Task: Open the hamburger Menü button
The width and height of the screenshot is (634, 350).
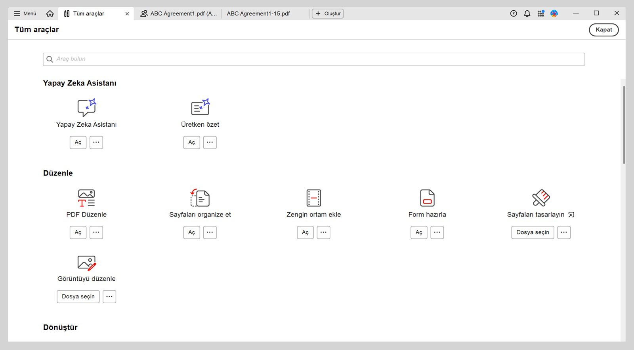Action: tap(25, 13)
